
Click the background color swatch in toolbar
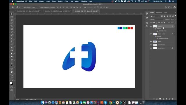click(x=12, y=84)
